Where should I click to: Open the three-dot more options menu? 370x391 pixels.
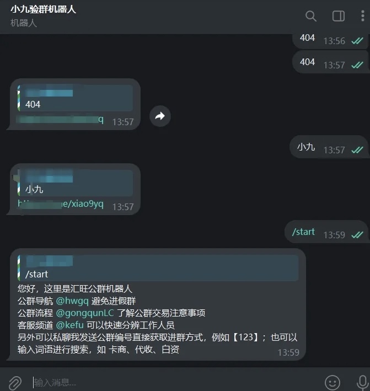pyautogui.click(x=363, y=16)
